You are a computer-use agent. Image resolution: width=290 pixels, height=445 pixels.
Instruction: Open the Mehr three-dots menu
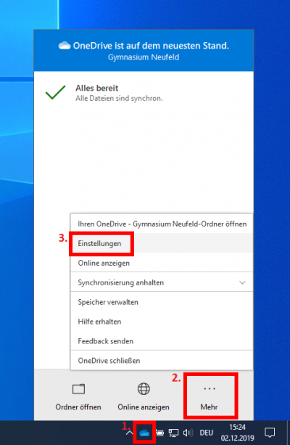pyautogui.click(x=210, y=396)
